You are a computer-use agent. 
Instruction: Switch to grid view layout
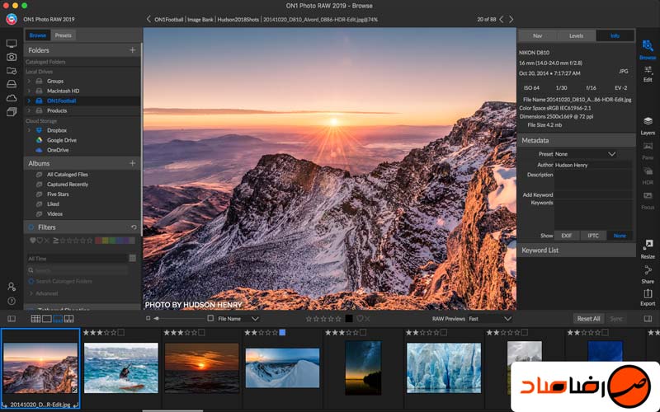tap(35, 319)
